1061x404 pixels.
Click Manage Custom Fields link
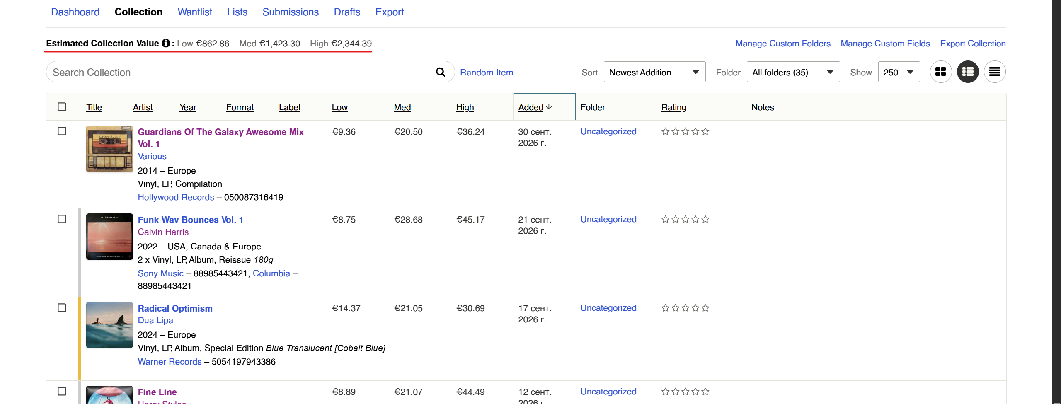(885, 44)
